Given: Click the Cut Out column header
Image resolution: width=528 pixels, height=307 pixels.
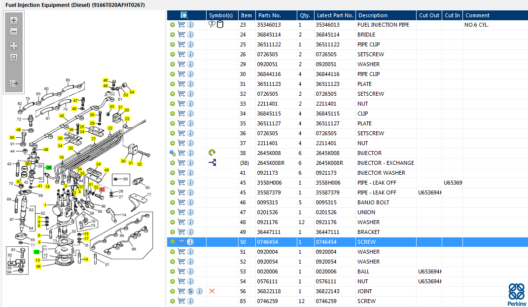Looking at the screenshot, I should coord(429,15).
